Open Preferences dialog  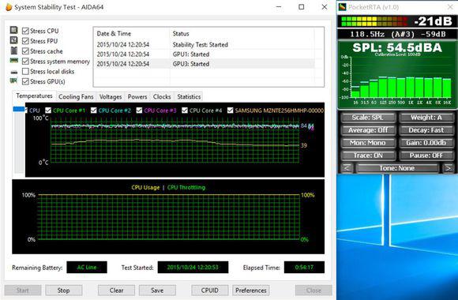coord(251,291)
